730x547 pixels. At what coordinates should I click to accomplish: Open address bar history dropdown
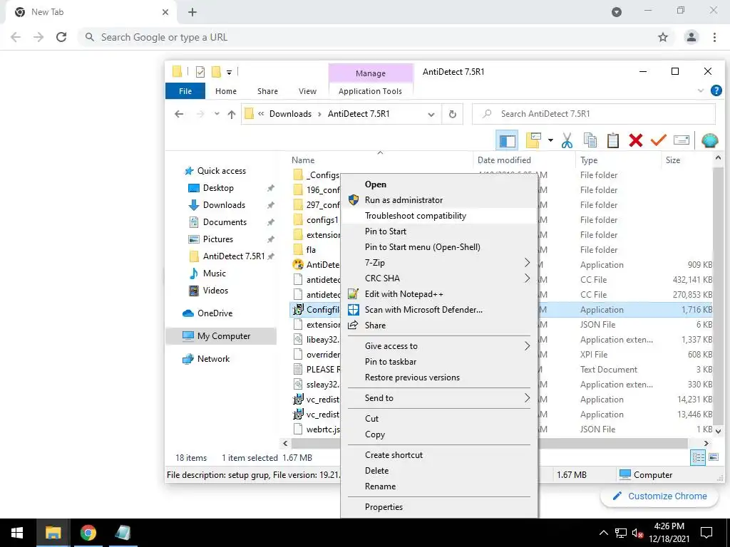431,115
